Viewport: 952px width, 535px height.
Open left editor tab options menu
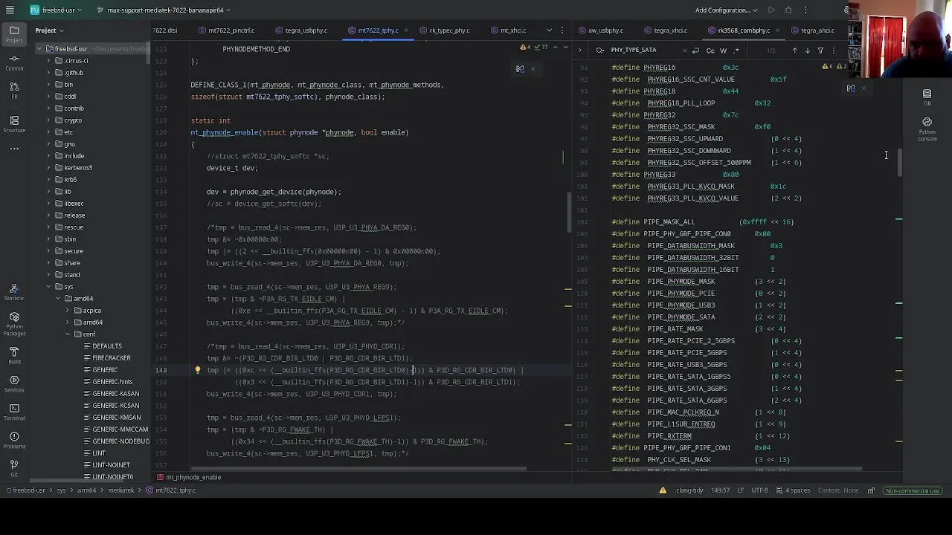point(561,30)
